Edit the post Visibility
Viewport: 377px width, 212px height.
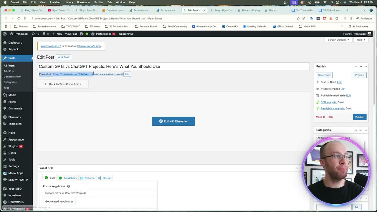pos(343,89)
